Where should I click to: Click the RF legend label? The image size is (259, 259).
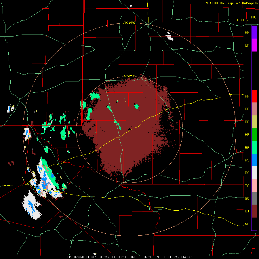point(247,32)
